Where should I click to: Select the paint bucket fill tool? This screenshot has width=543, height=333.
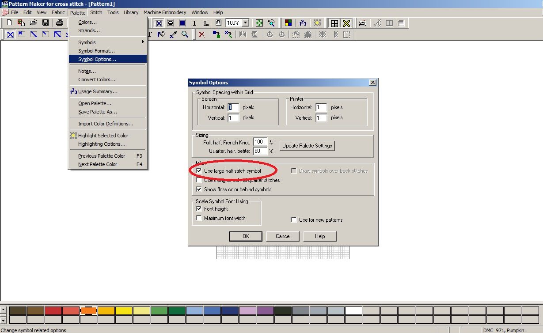point(161,34)
